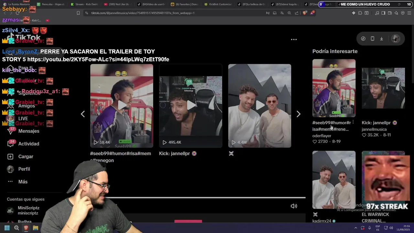Bookmark this page with the bookmark icon
The height and width of the screenshot is (233, 414).
[78, 13]
